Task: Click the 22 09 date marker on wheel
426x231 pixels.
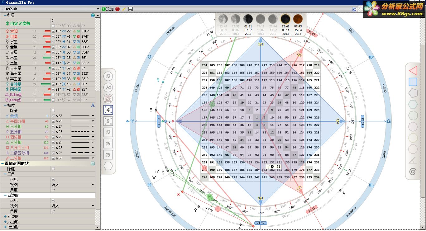Action: pyautogui.click(x=362, y=121)
